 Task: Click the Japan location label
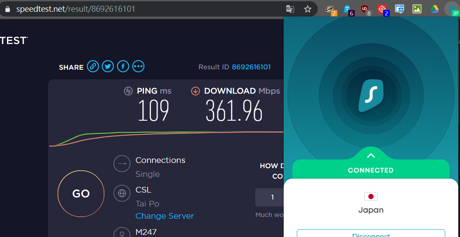[371, 210]
